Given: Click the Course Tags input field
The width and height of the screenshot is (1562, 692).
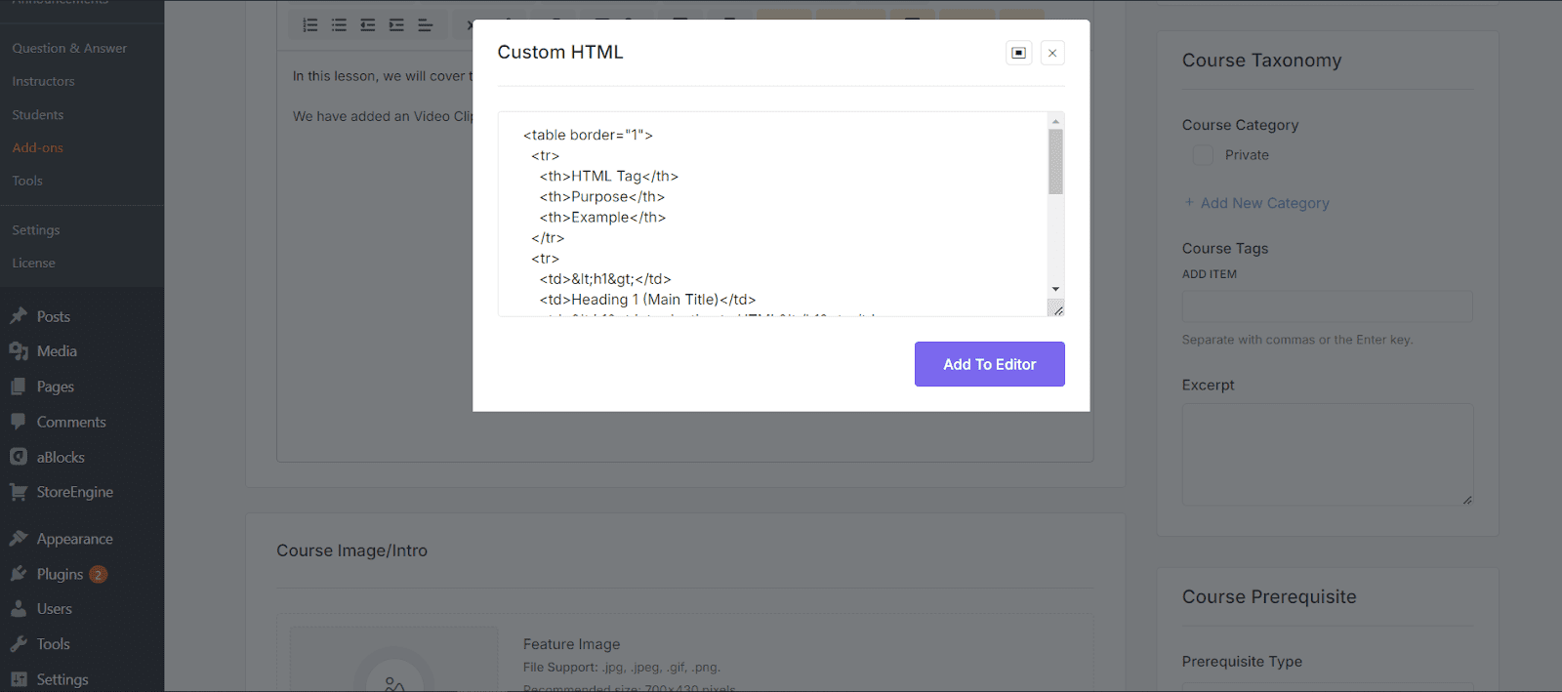Looking at the screenshot, I should [x=1326, y=306].
